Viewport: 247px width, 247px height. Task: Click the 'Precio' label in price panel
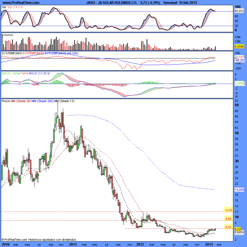[6, 101]
